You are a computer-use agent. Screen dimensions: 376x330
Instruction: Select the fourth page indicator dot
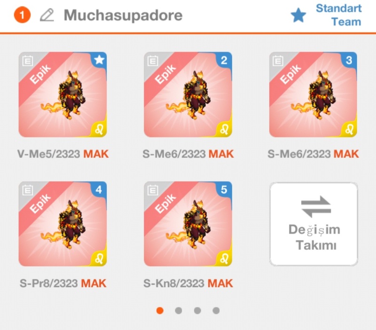point(216,311)
